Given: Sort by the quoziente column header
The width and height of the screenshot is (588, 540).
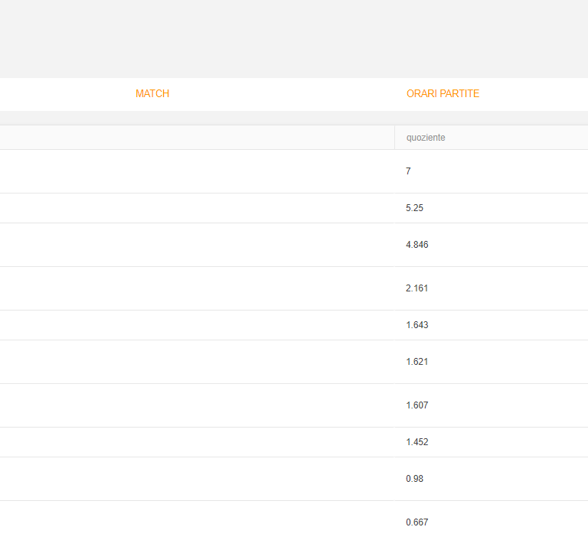Looking at the screenshot, I should (x=426, y=138).
